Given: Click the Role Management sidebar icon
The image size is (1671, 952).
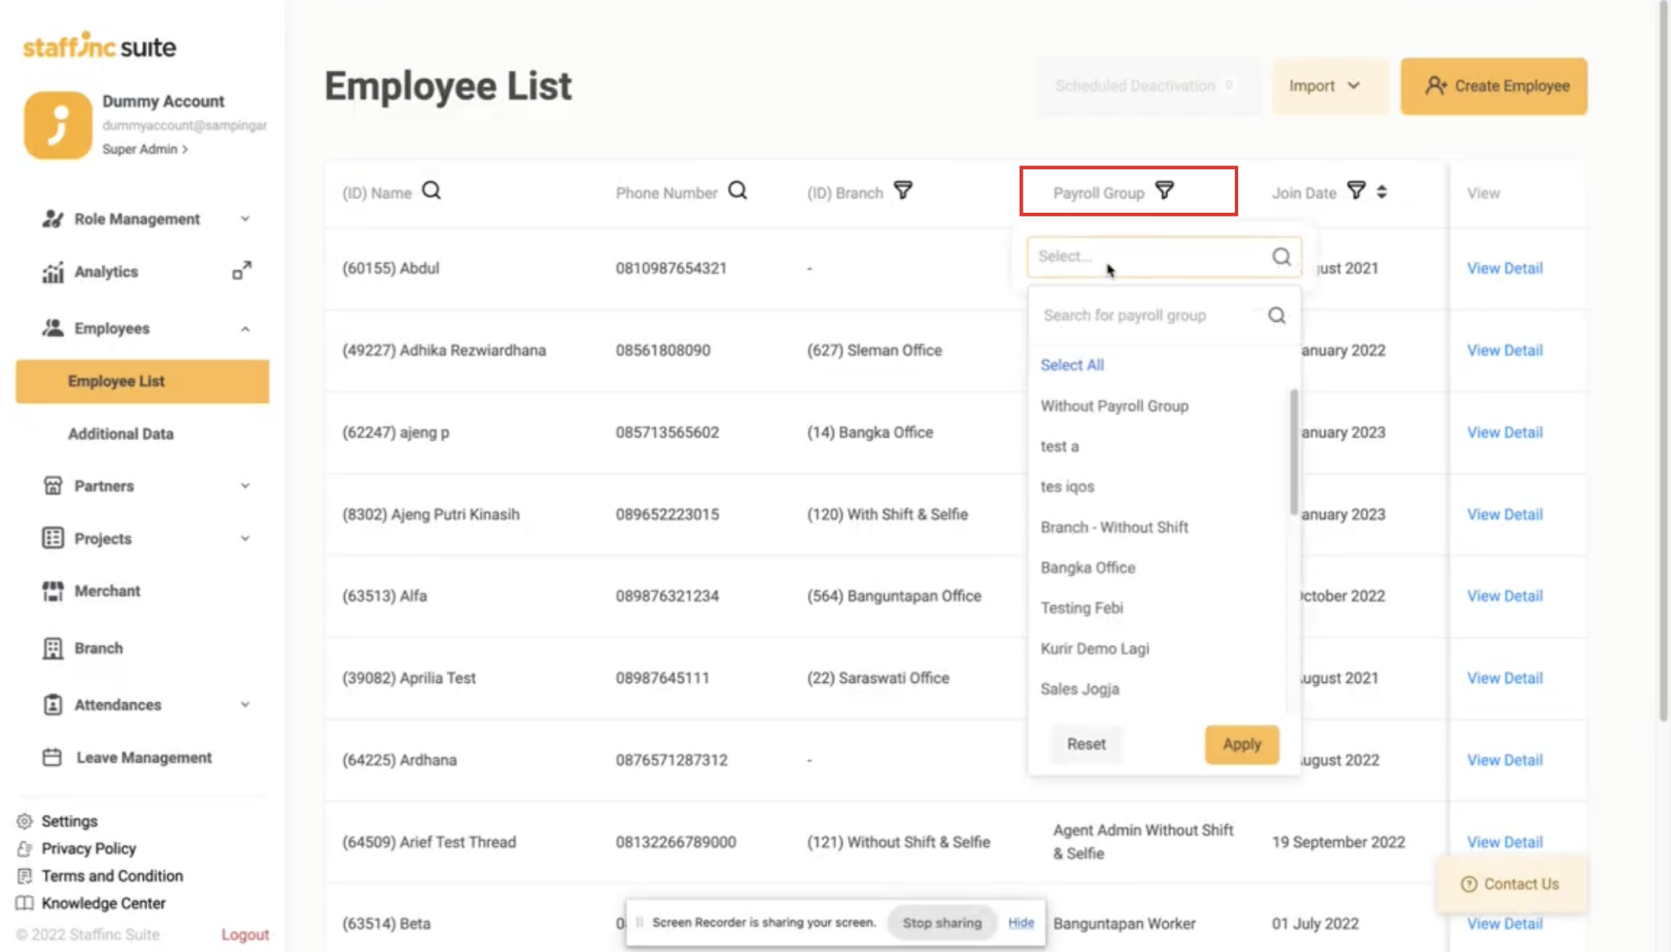Looking at the screenshot, I should (x=53, y=219).
